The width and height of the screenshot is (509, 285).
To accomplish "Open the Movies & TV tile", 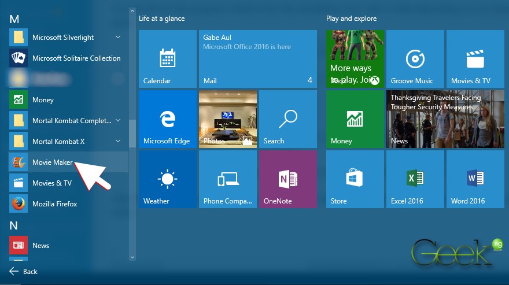I will pos(475,59).
